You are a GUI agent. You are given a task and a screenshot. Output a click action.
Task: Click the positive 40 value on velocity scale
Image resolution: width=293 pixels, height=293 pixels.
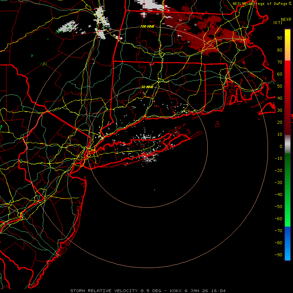click(x=280, y=98)
